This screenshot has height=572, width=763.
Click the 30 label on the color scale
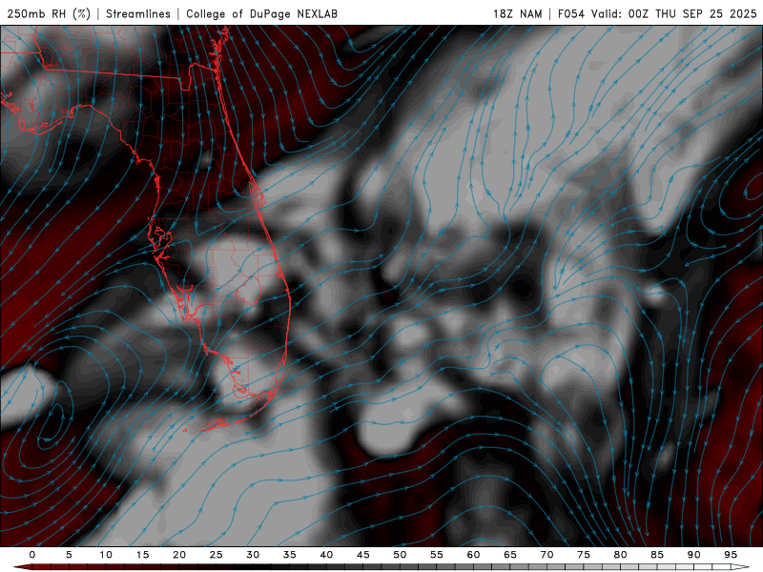click(x=253, y=555)
